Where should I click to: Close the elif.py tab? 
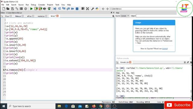(33, 16)
